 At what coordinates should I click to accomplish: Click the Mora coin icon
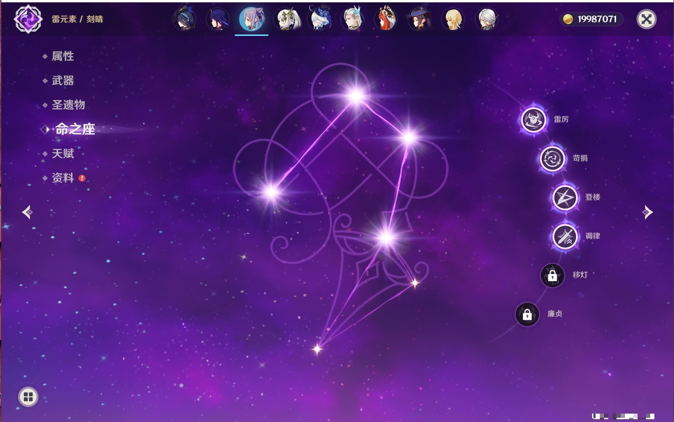568,19
